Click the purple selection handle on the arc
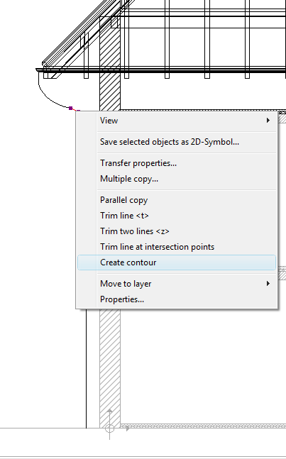Screen dimensions: 286x459 click(70, 109)
